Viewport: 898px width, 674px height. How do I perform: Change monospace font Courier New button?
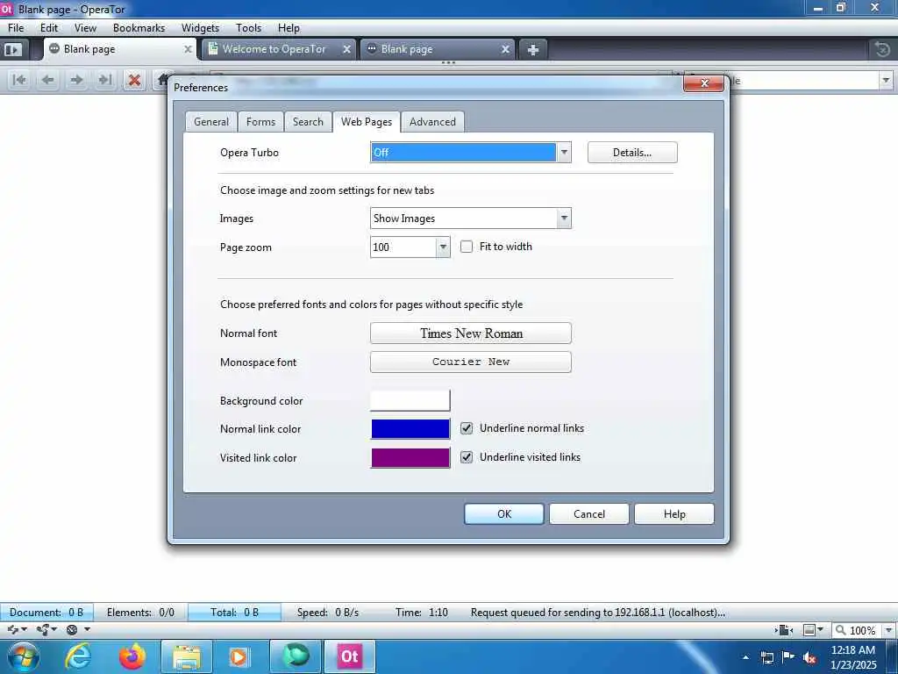(471, 362)
